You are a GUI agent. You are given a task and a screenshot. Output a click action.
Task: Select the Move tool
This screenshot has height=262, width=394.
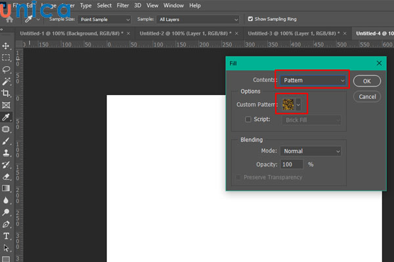click(7, 46)
